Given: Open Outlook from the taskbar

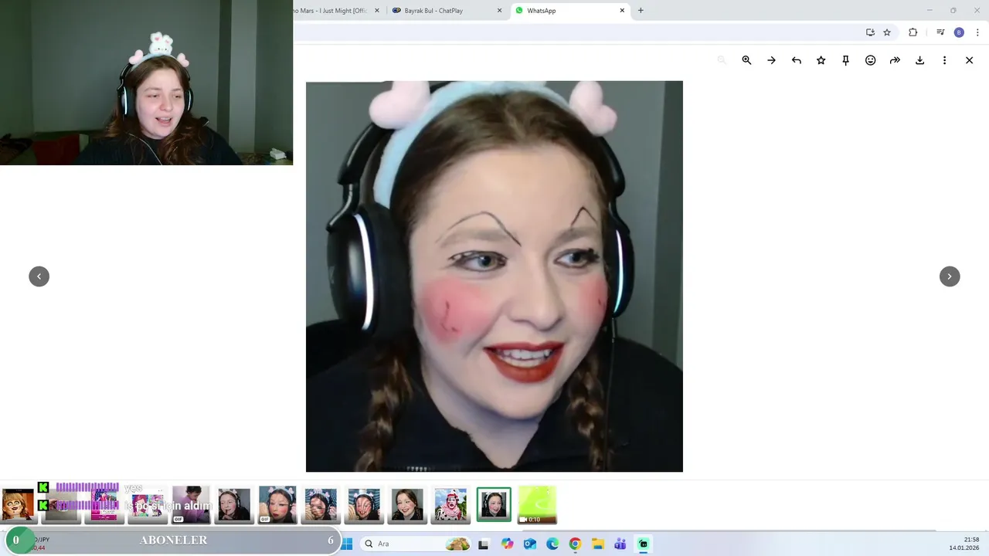Looking at the screenshot, I should 530,544.
